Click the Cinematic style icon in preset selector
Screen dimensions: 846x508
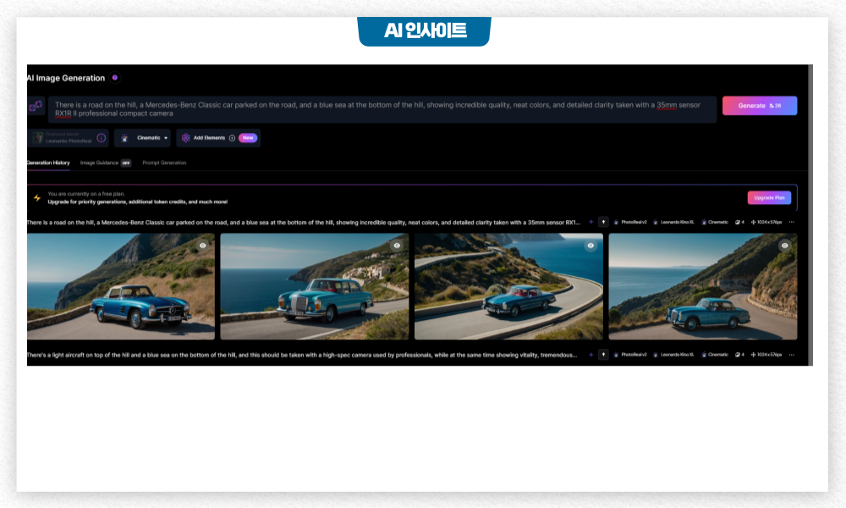(x=124, y=138)
